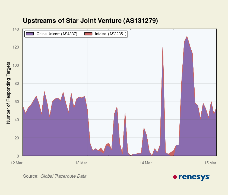Viewport: 228px width, 195px height.
Task: Click the 12 Mar date label
Action: click(x=17, y=163)
